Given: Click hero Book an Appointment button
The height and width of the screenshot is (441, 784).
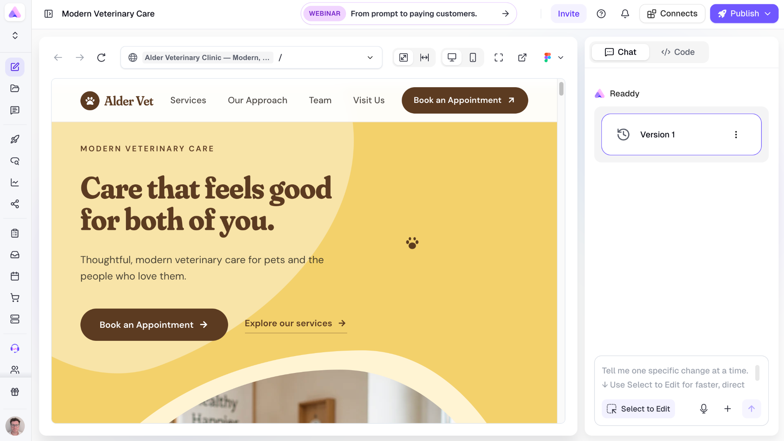Looking at the screenshot, I should [154, 325].
